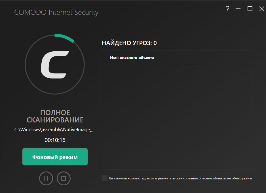Close the COMODO scan window
This screenshot has width=266, height=193.
pyautogui.click(x=262, y=9)
